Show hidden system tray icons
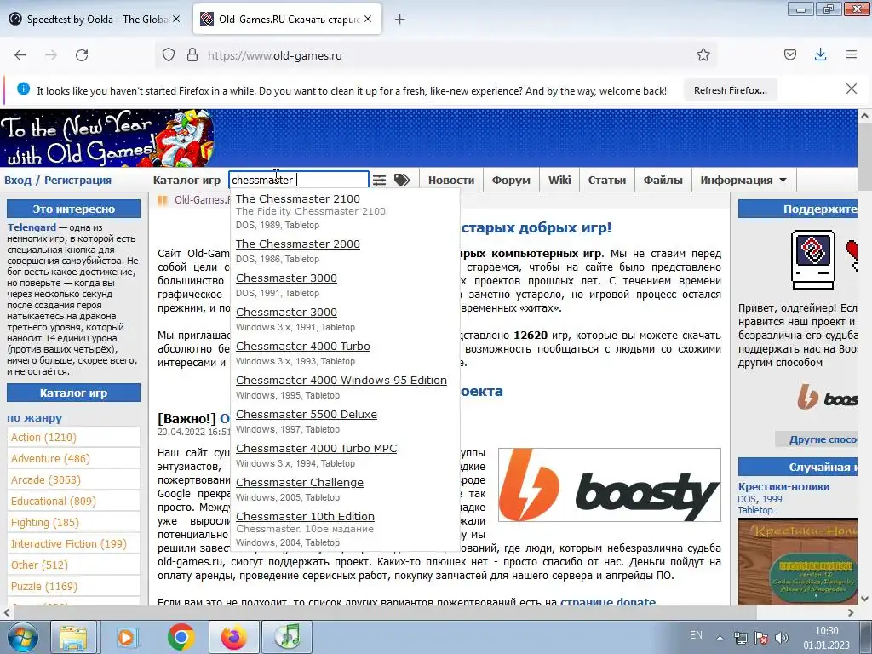The image size is (872, 654). 720,638
